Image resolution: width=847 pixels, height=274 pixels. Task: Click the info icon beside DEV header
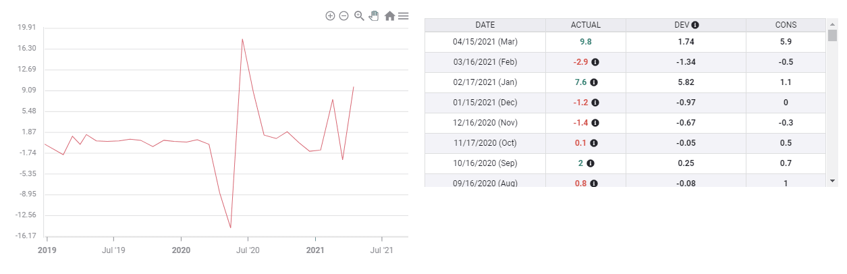695,25
